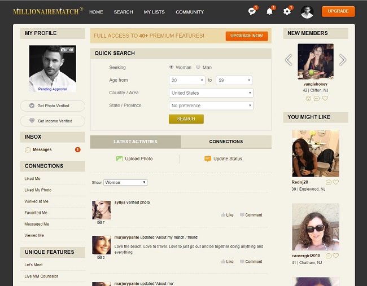Open the chat messages icon in header
The width and height of the screenshot is (367, 286).
[x=252, y=11]
